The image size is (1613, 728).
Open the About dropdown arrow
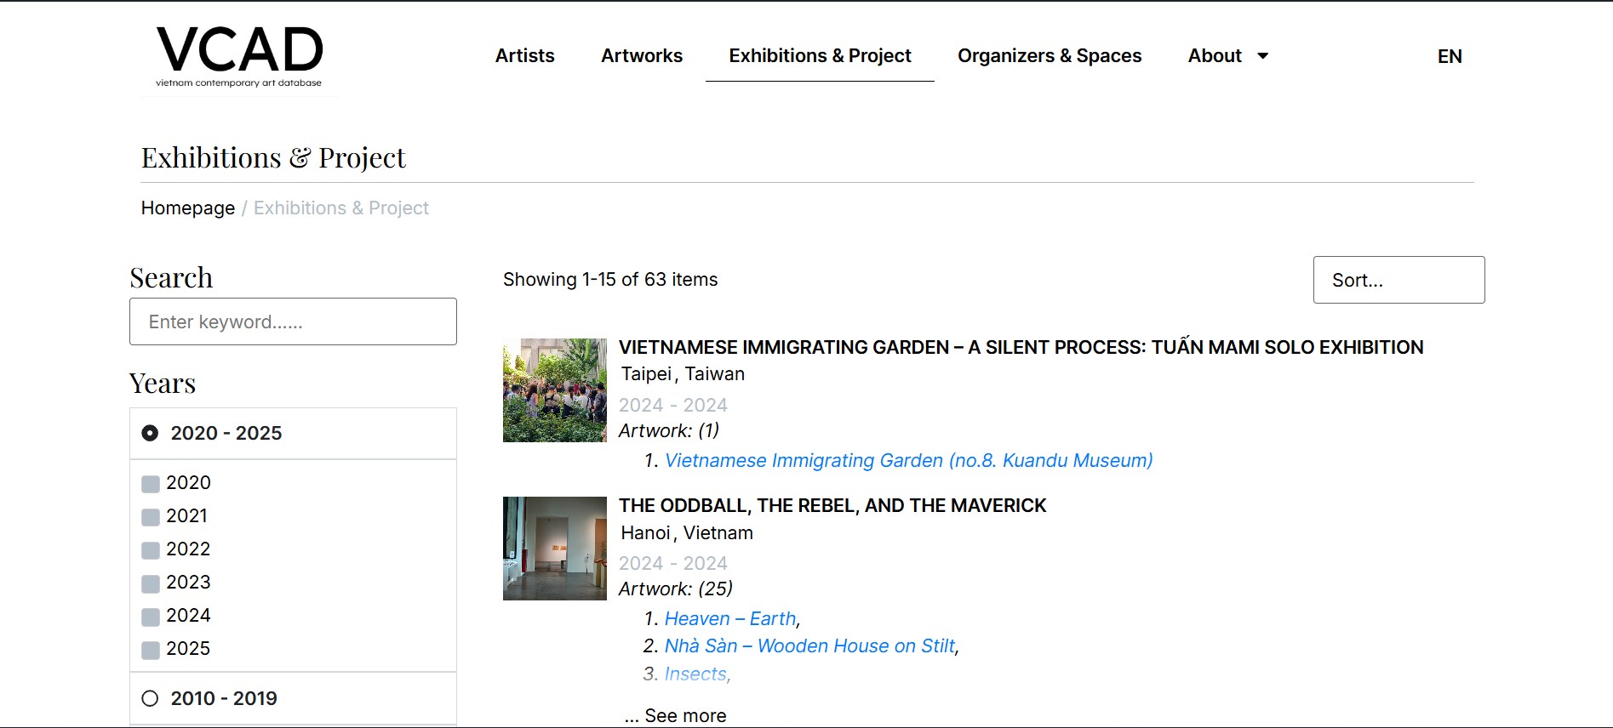[x=1263, y=56]
